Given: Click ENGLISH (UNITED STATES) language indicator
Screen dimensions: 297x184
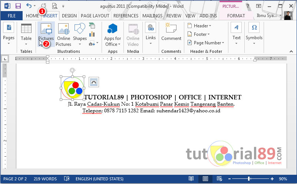Looking at the screenshot, I should 99,179.
